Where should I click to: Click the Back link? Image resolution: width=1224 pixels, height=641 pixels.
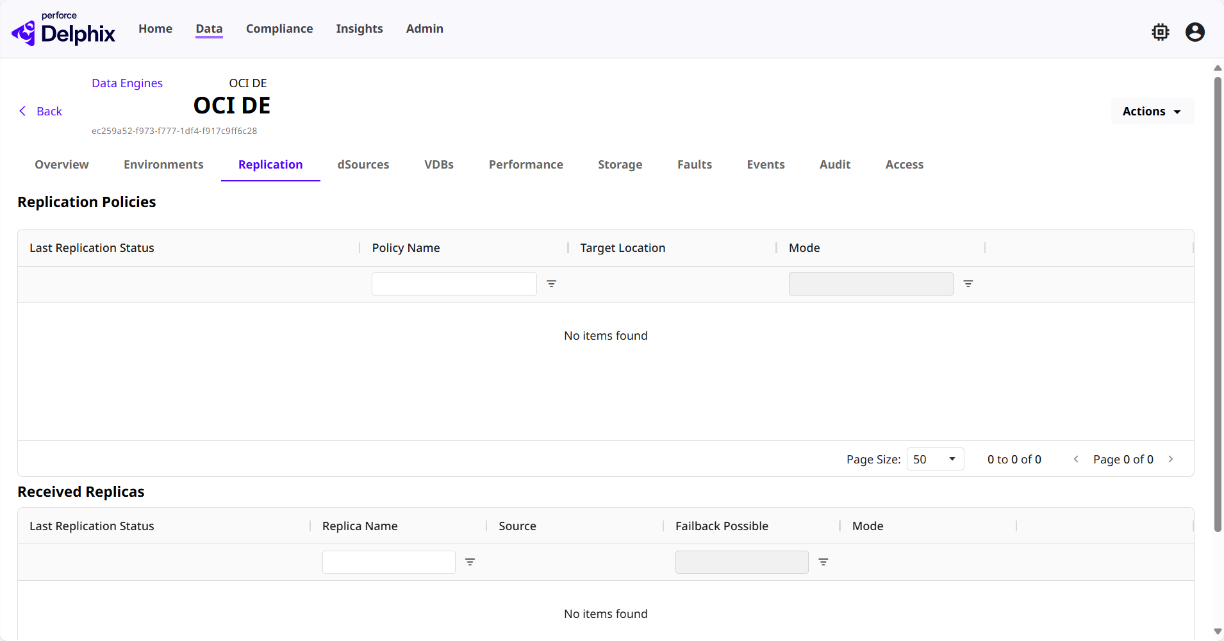point(49,112)
